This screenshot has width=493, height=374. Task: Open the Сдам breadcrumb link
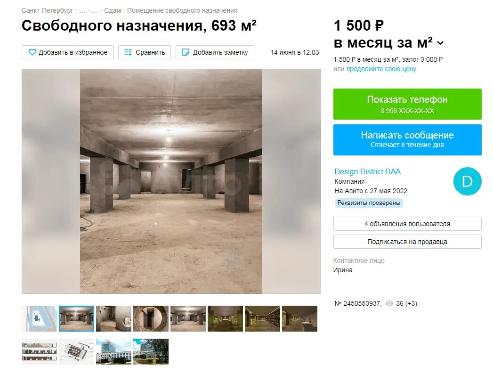pos(113,10)
